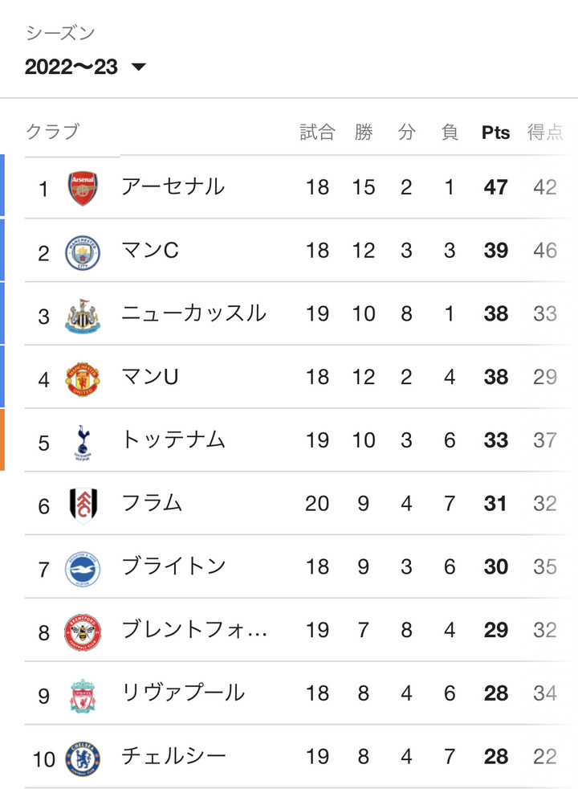Click the Brighton crest icon

83,568
